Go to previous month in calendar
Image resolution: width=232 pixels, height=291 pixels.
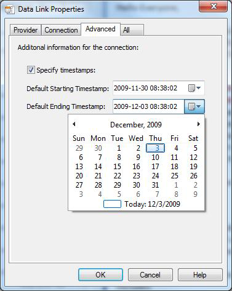74,124
